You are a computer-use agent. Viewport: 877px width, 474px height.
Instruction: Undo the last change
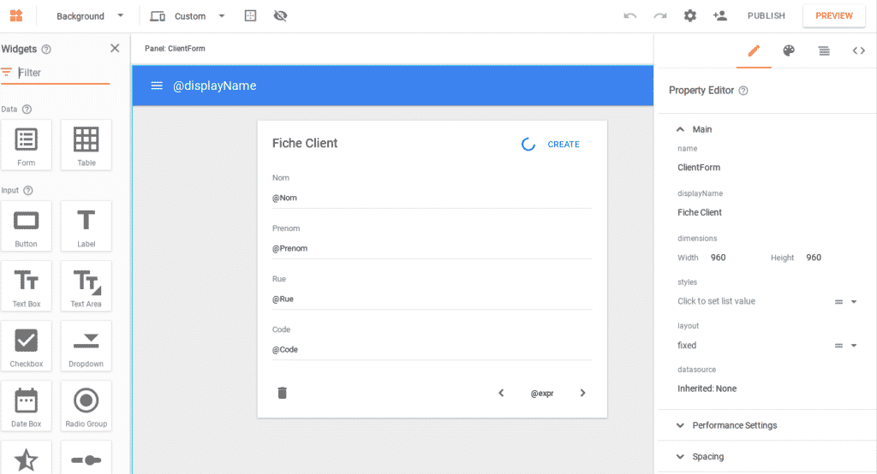(x=629, y=15)
